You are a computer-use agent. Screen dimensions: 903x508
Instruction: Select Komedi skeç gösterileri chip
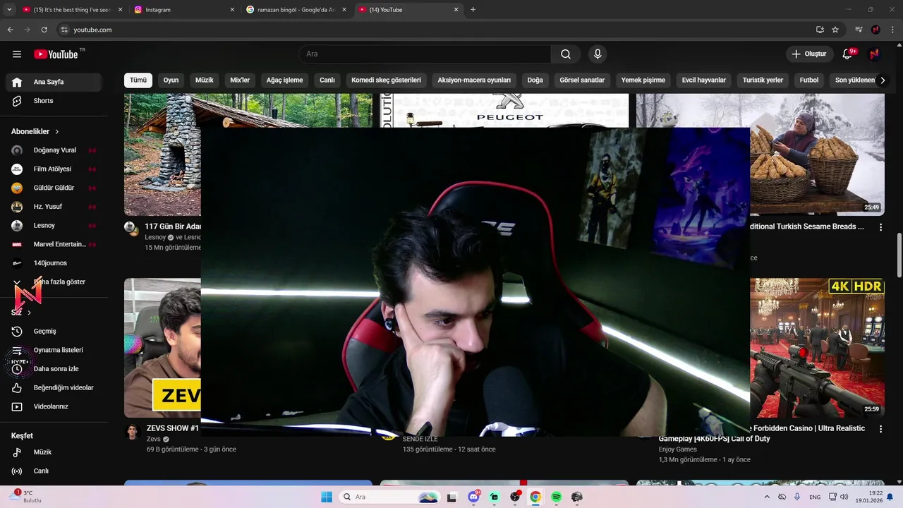tap(386, 80)
